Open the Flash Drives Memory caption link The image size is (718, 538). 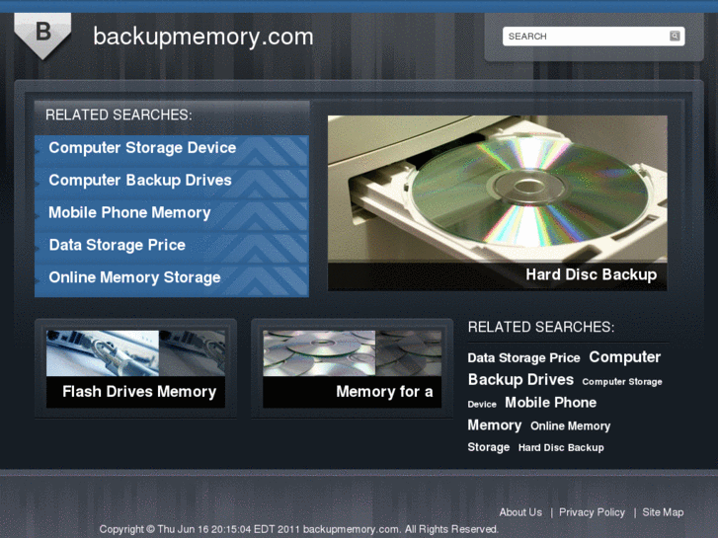(139, 392)
